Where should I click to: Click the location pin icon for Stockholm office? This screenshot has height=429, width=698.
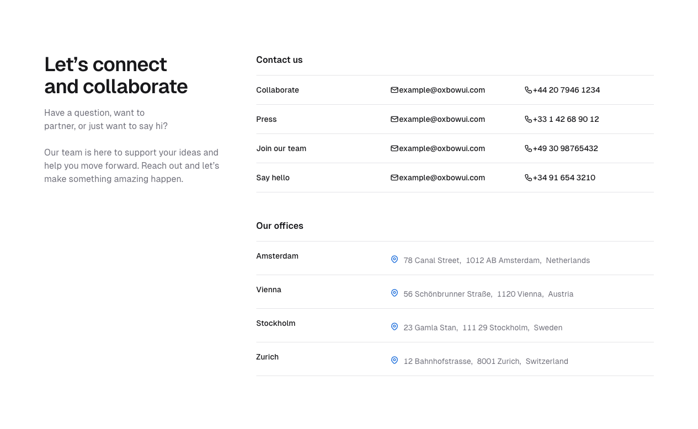[x=394, y=326]
